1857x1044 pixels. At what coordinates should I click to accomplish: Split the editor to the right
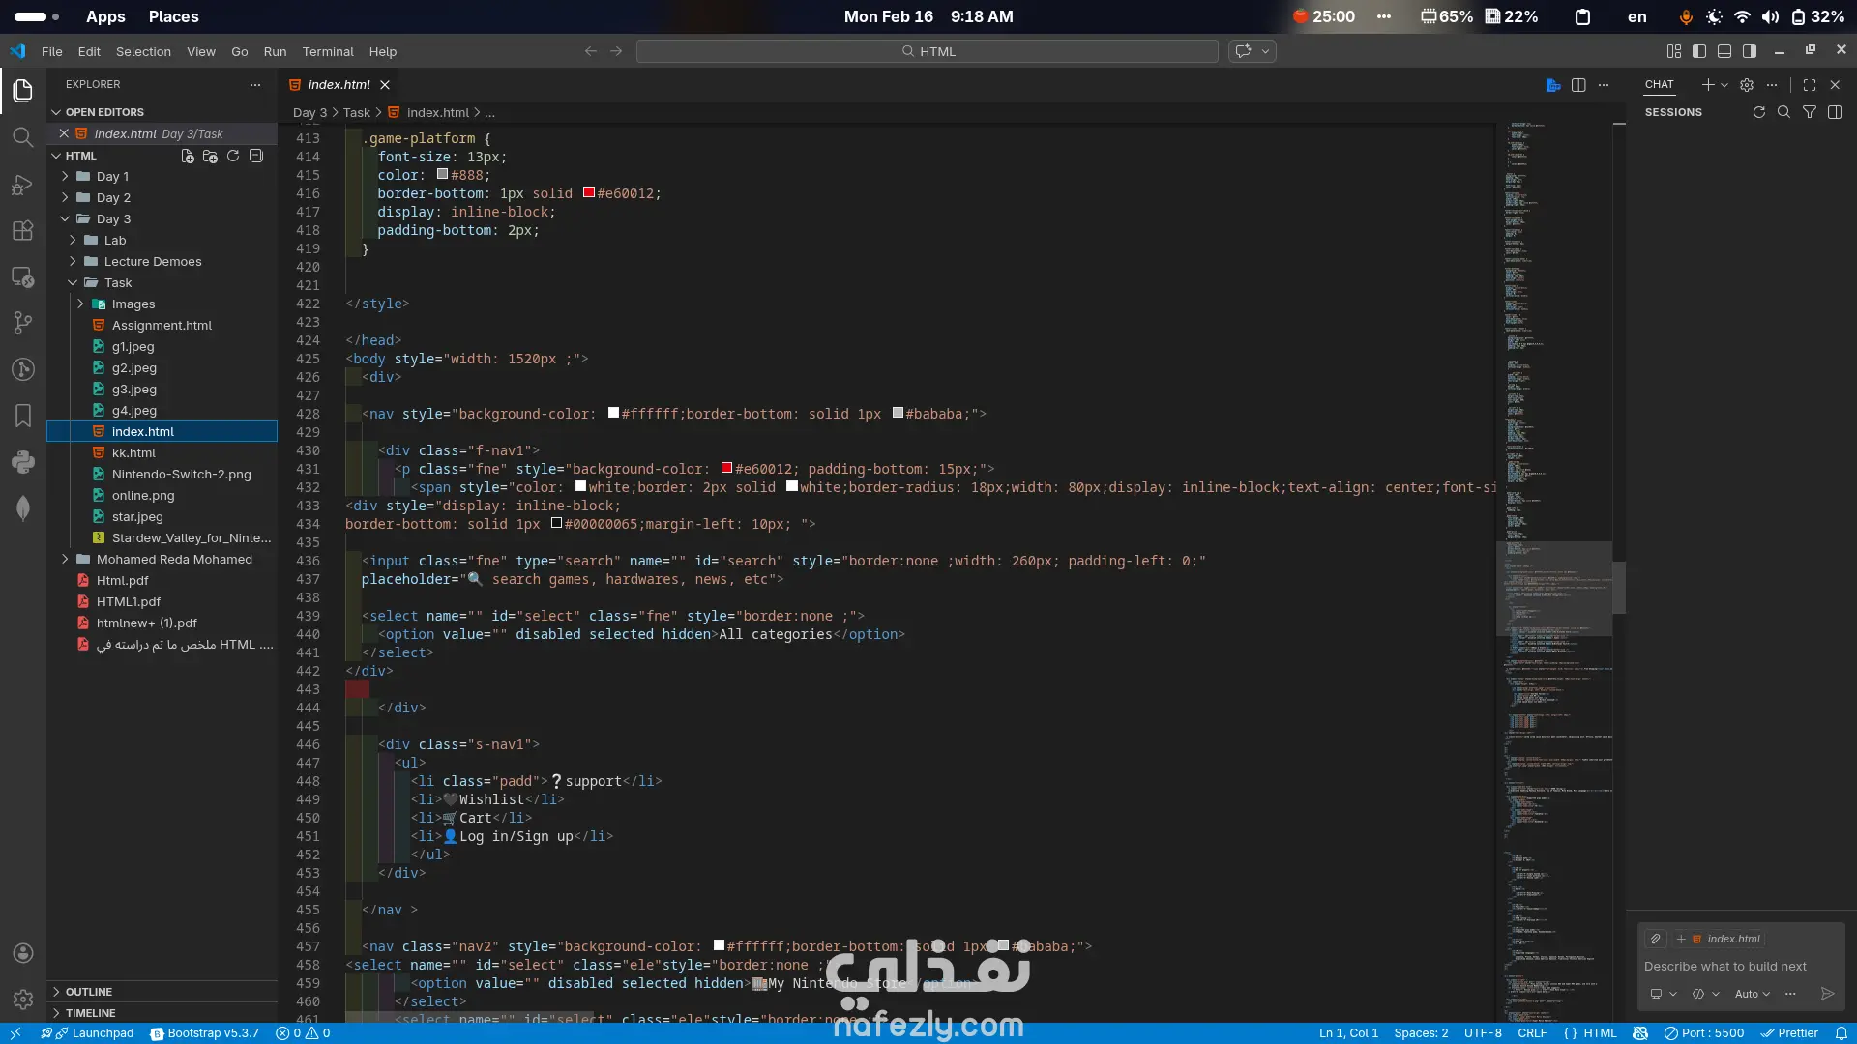pyautogui.click(x=1578, y=85)
